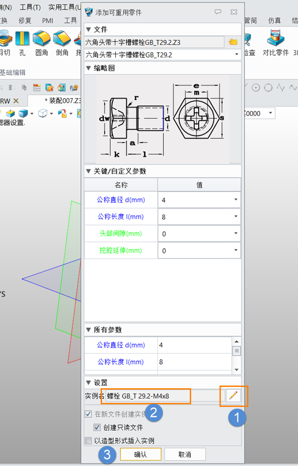Click the solid blue cube display icon
This screenshot has height=466, width=298.
coord(23,113)
